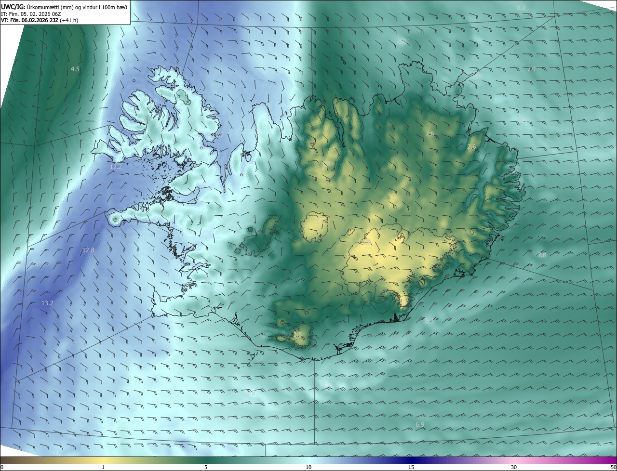Click the 2.8 value label on the map
The height and width of the screenshot is (471, 617).
tap(429, 134)
